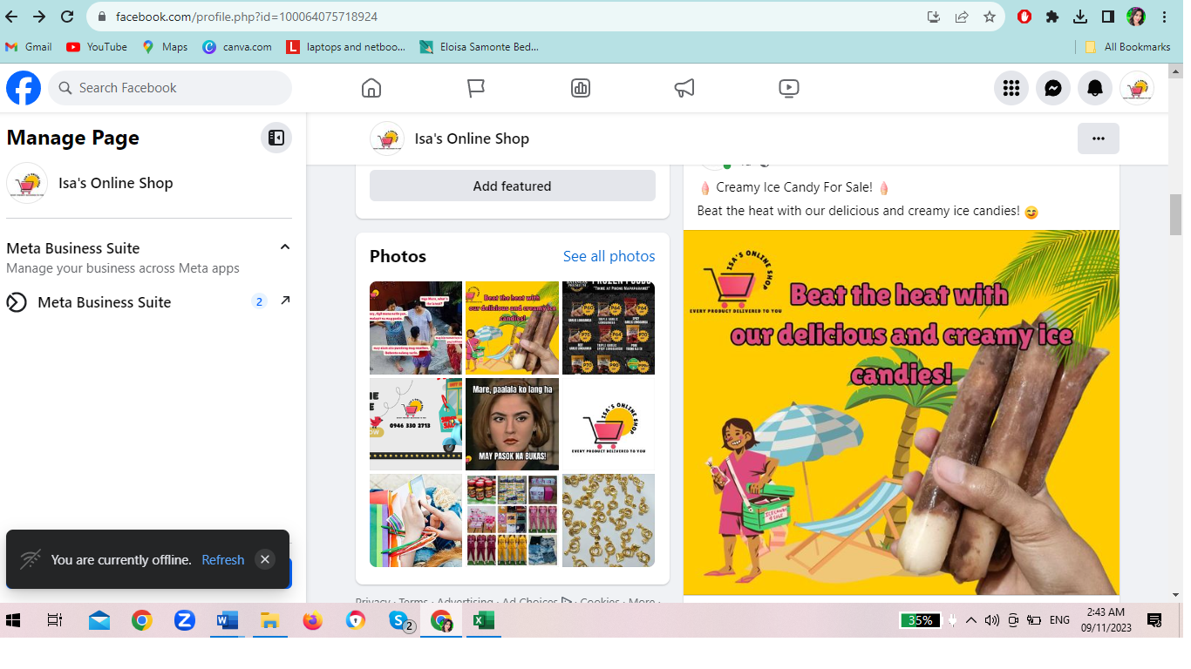Image resolution: width=1191 pixels, height=669 pixels.
Task: Click the Facebook logo
Action: pyautogui.click(x=24, y=88)
